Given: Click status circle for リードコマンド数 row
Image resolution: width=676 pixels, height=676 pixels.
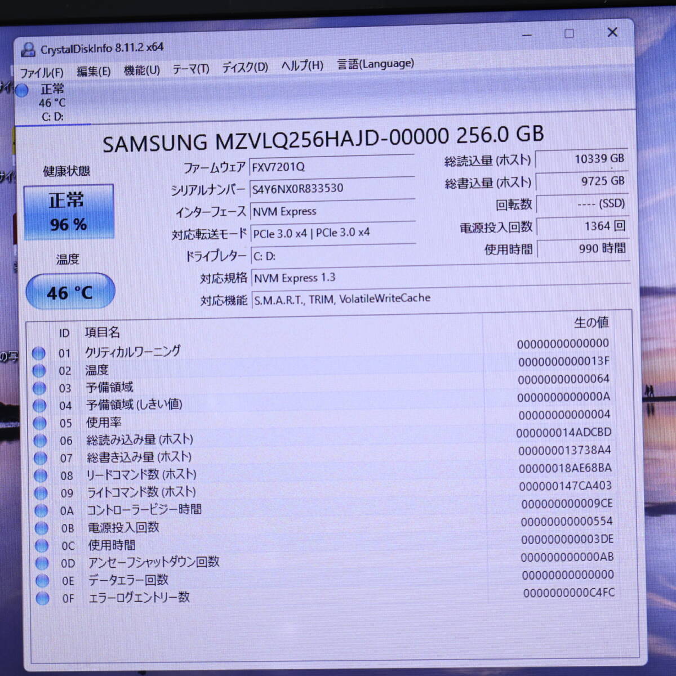Looking at the screenshot, I should (x=41, y=475).
